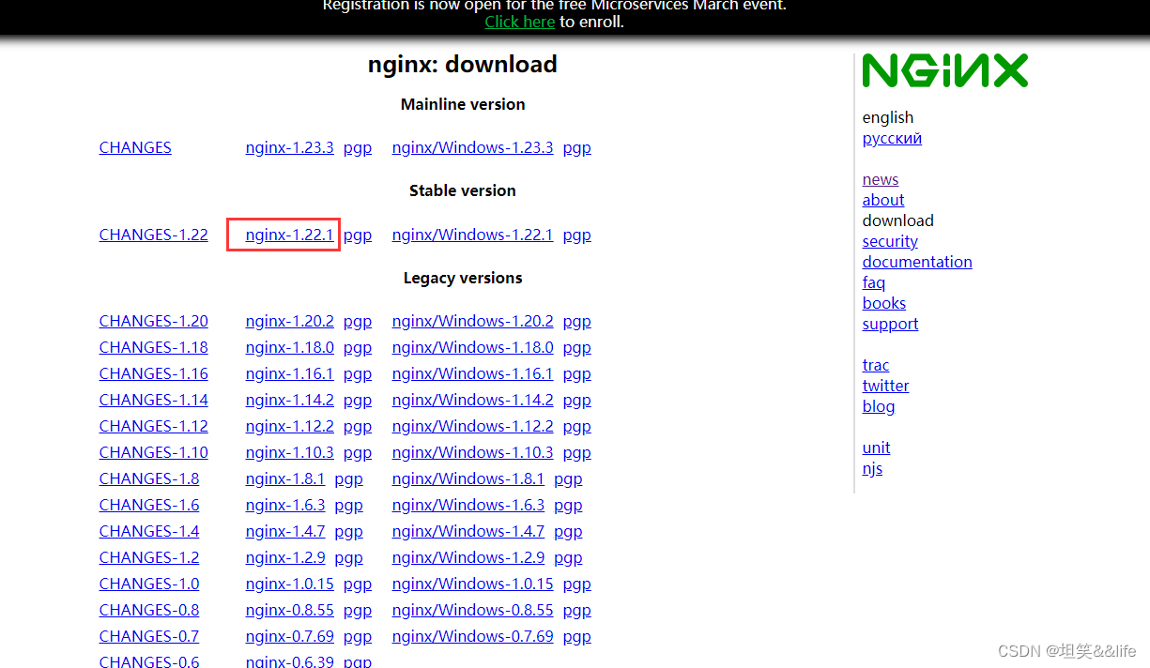Download nginx/Windows-1.23.3
Viewport: 1150px width, 668px height.
(x=472, y=147)
